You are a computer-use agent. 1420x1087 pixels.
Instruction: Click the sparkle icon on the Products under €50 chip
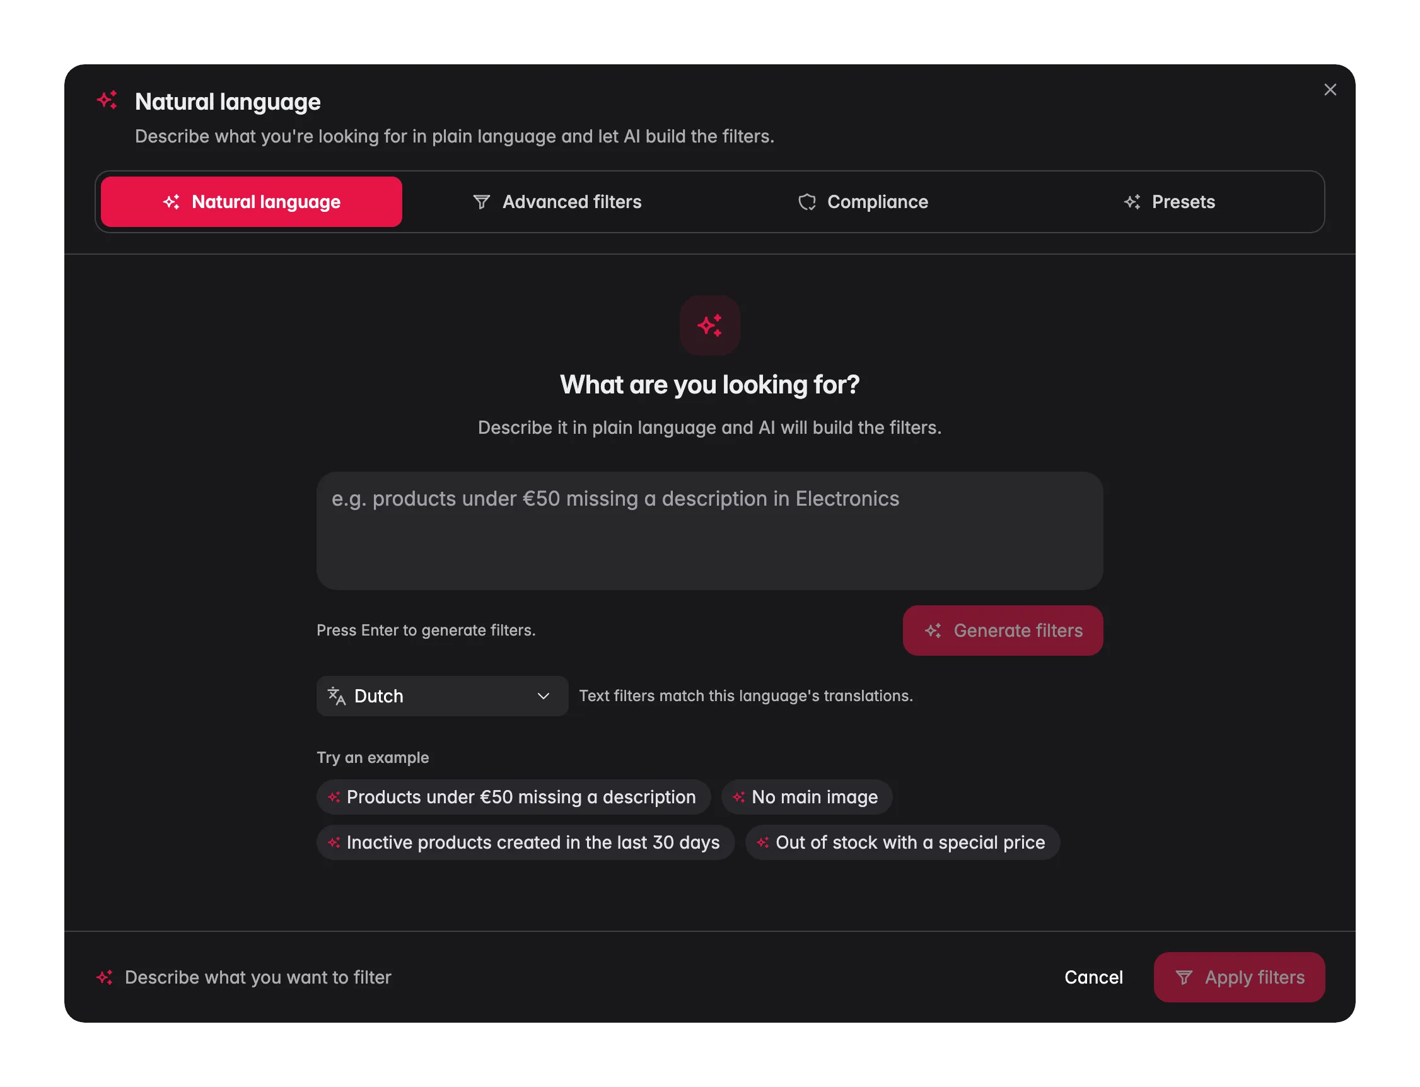point(334,797)
